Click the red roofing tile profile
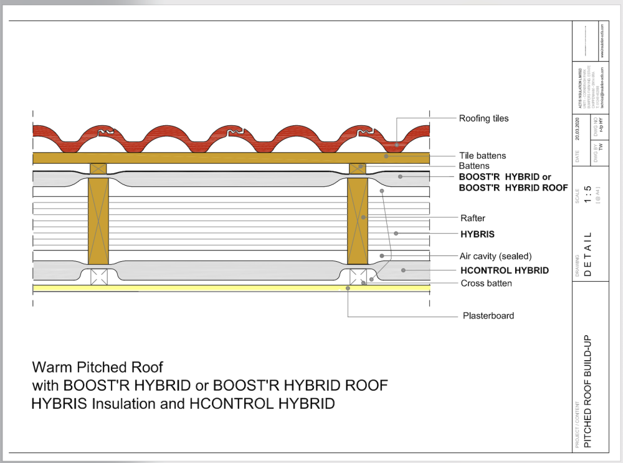Image resolution: width=623 pixels, height=463 pixels. click(231, 138)
